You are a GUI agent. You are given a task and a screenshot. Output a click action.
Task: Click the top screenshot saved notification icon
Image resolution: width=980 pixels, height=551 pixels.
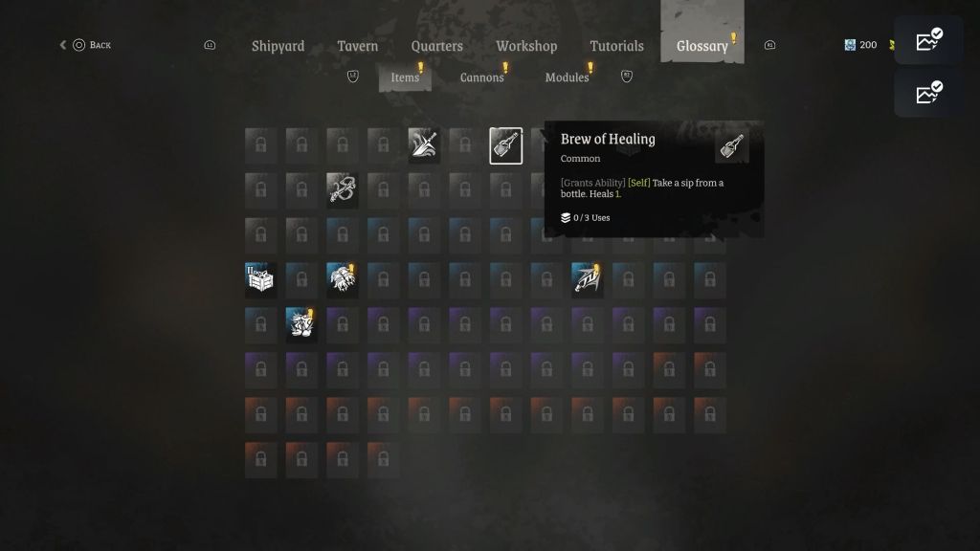(x=928, y=39)
